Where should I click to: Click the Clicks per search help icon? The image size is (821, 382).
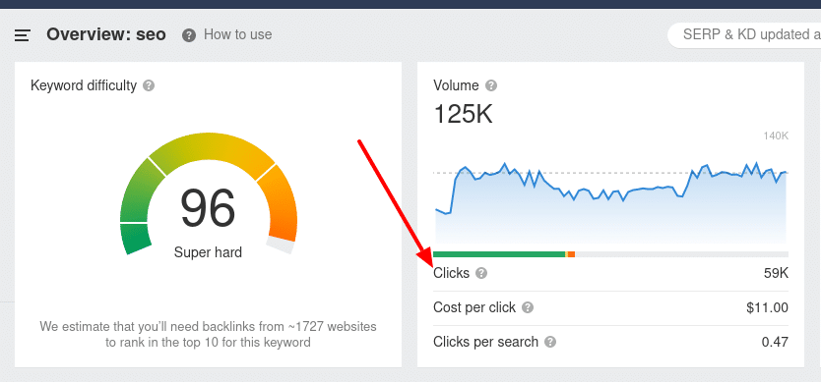pos(549,343)
